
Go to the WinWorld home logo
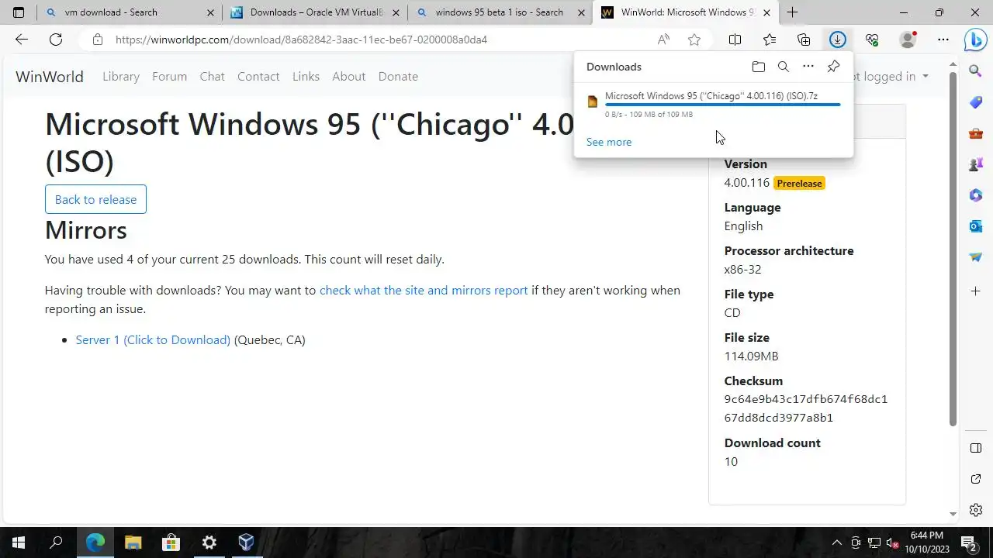pos(50,76)
